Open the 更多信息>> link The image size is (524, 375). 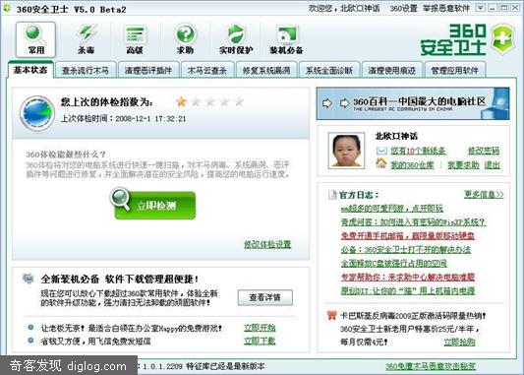coord(484,194)
